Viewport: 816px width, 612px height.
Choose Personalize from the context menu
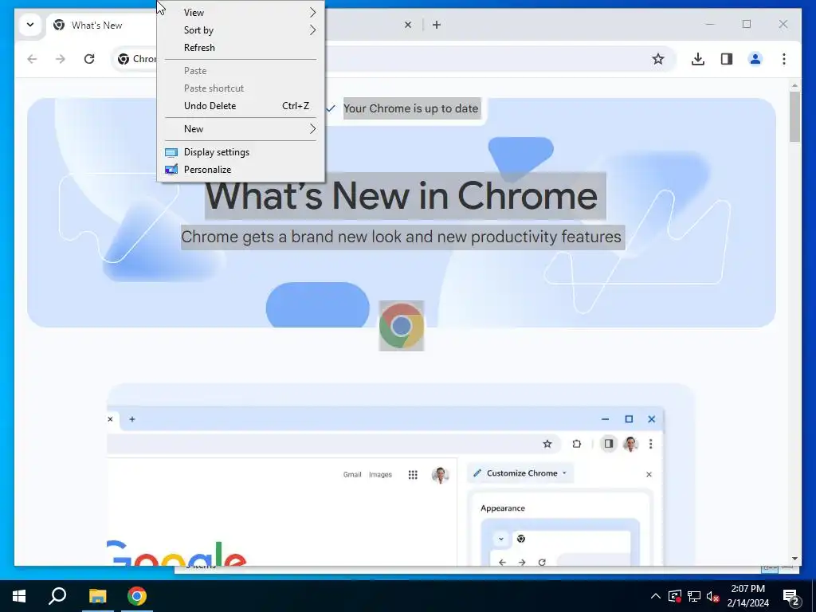pyautogui.click(x=241, y=170)
